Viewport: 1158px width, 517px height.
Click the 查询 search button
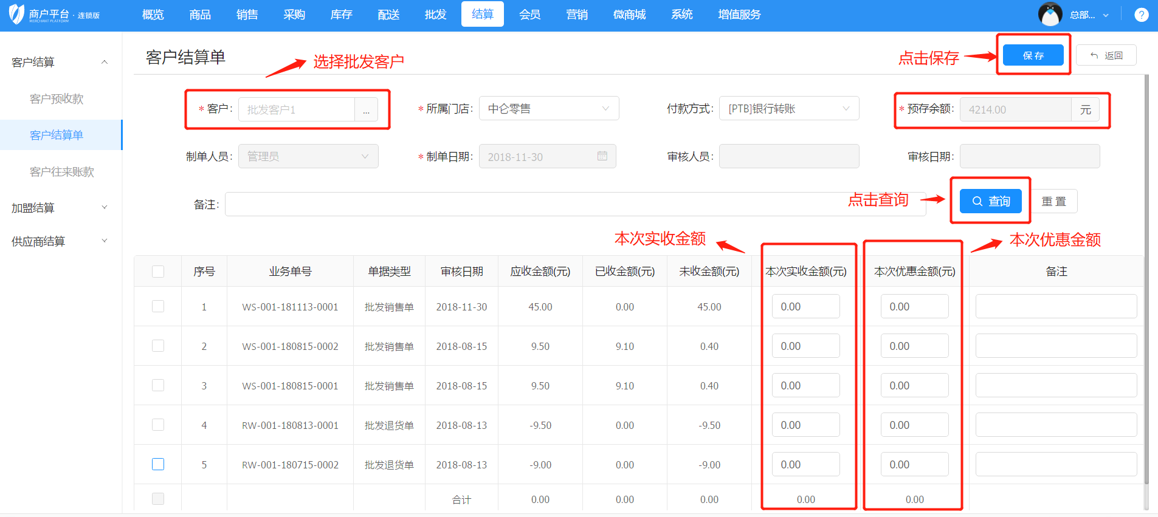tap(990, 201)
